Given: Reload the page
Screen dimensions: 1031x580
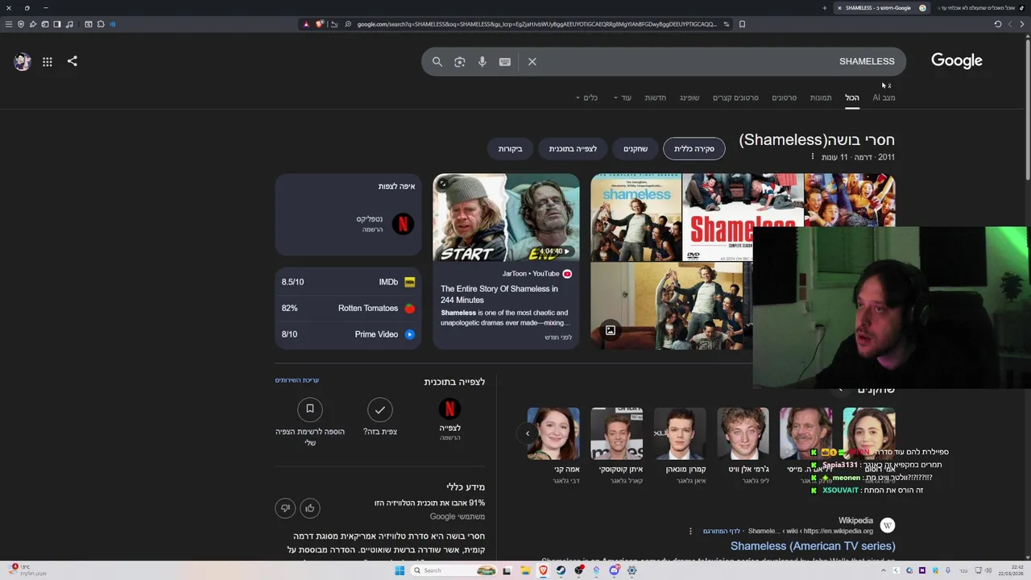Looking at the screenshot, I should coord(998,24).
